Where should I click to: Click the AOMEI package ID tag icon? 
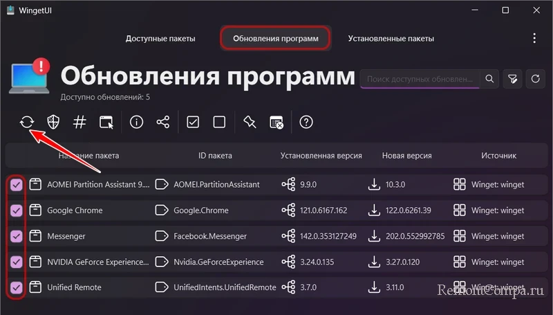pos(162,184)
